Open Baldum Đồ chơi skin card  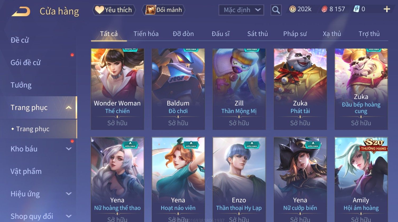tap(178, 89)
